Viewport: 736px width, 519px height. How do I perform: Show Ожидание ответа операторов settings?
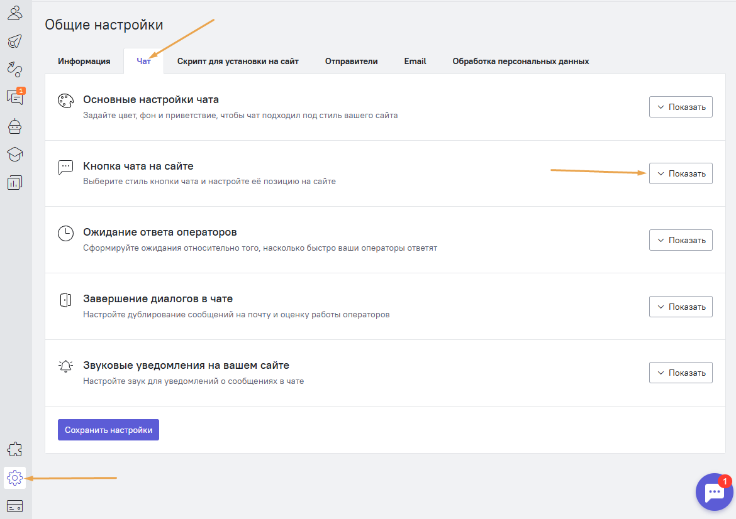[681, 240]
